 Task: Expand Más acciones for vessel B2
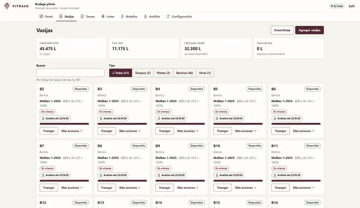pyautogui.click(x=72, y=131)
